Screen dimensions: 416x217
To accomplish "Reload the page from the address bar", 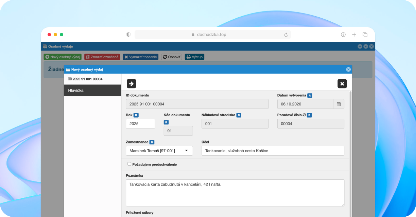I will (x=286, y=35).
